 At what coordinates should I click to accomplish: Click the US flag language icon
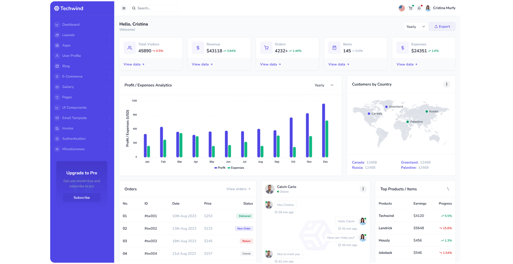[x=401, y=8]
